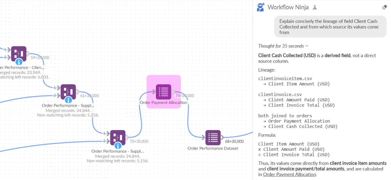The width and height of the screenshot is (391, 180).
Task: Select the join node with 61×30,000 output
Action: click(x=68, y=92)
